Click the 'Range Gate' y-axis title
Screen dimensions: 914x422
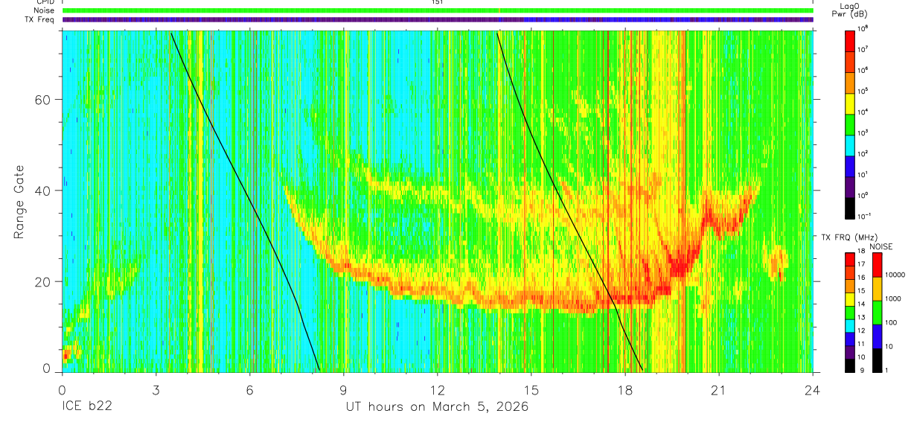(19, 202)
